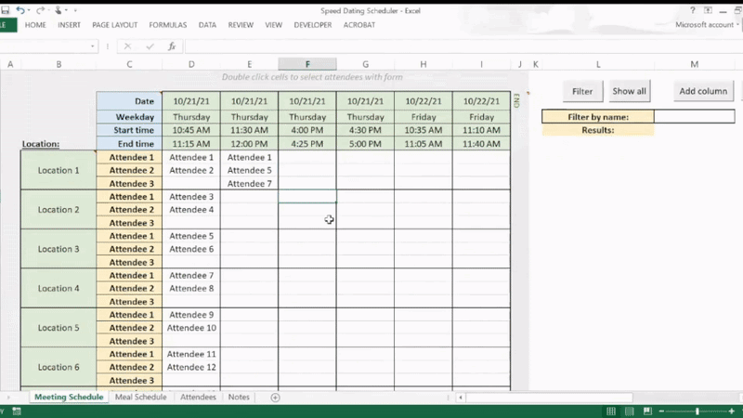Click the Cancel X icon in formula bar
The width and height of the screenshot is (743, 418).
pyautogui.click(x=127, y=46)
